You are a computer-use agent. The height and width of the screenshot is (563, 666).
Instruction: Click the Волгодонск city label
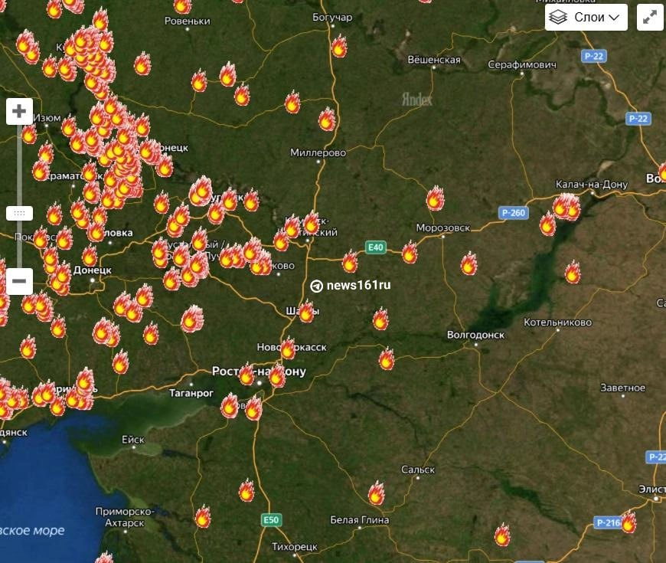click(x=475, y=335)
